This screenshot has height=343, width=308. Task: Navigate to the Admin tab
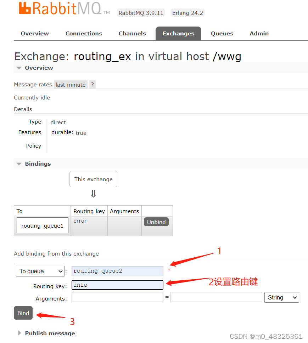(x=259, y=34)
